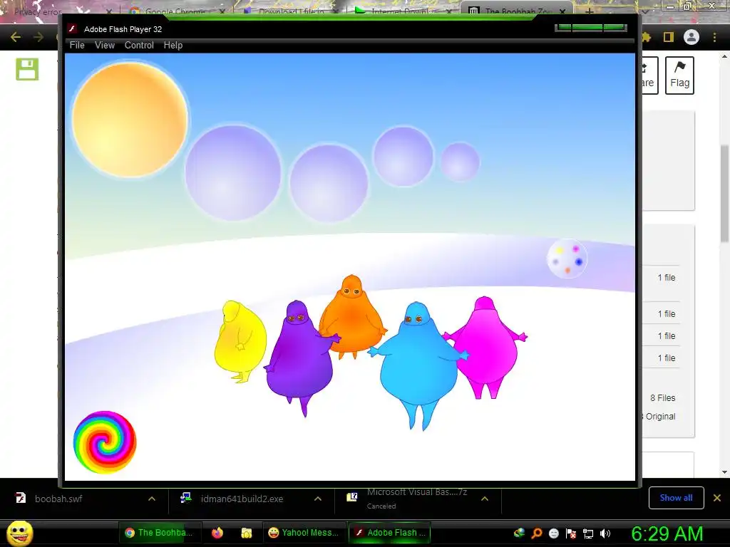The image size is (730, 547).
Task: Open the Control menu in Flash Player
Action: point(139,45)
